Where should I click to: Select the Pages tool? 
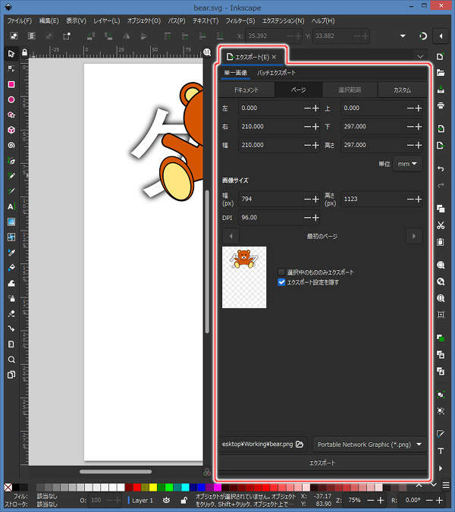click(11, 375)
